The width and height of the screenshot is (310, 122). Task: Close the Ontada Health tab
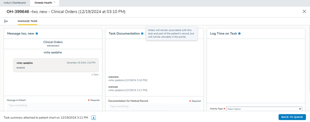(x=54, y=2)
